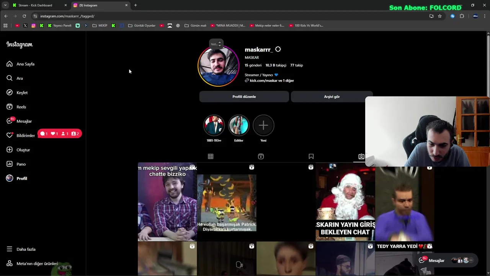Open the tab search dropdown arrow
490x276 pixels.
coord(5,5)
